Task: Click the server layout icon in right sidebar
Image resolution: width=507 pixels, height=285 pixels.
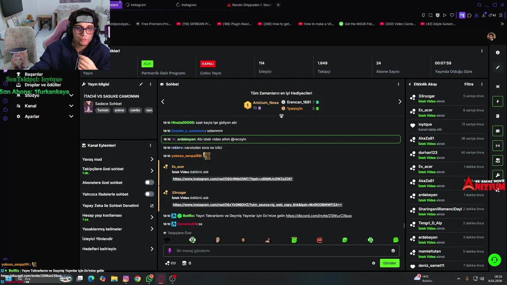Action: (497, 160)
